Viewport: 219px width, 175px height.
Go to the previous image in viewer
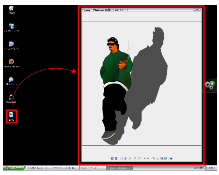[x=112, y=158]
